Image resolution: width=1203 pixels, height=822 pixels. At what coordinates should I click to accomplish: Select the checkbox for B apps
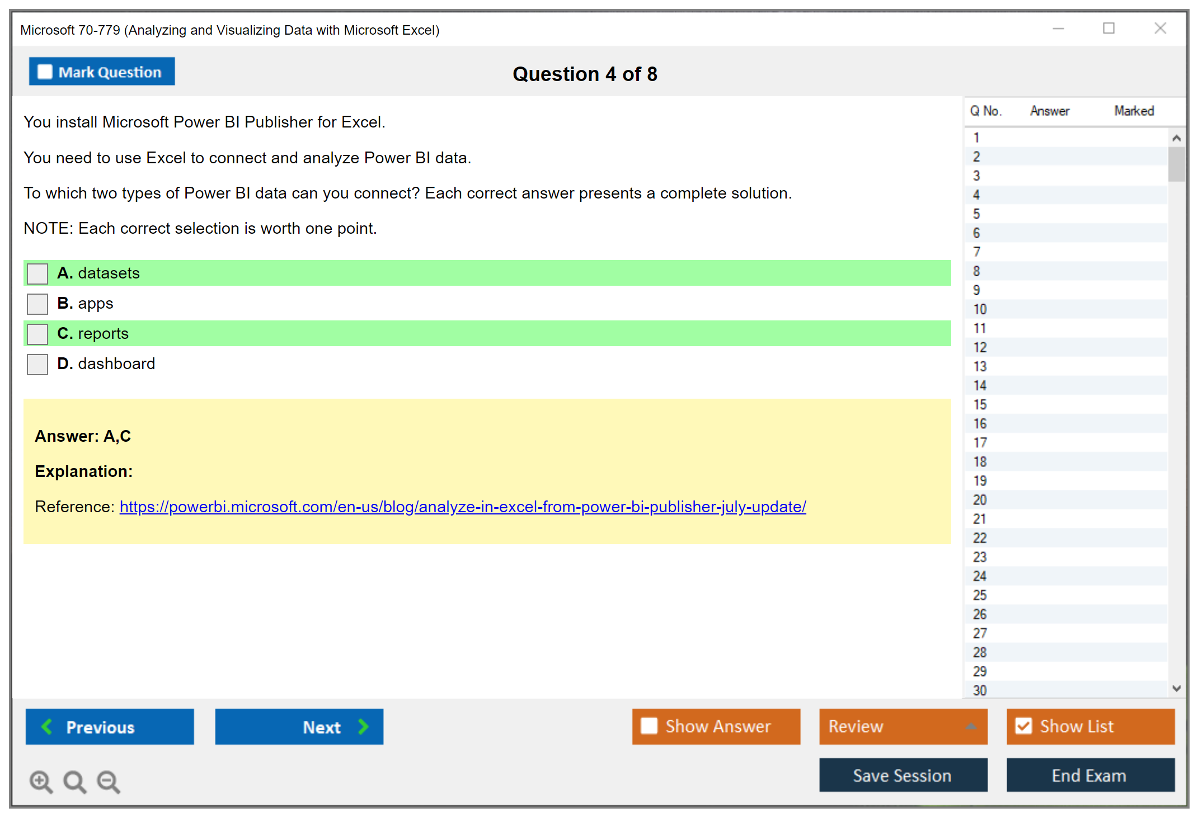[37, 304]
